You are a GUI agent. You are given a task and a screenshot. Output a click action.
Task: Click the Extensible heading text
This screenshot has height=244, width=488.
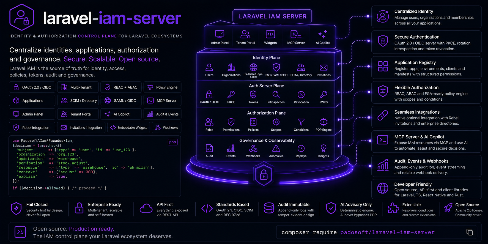[411, 205]
